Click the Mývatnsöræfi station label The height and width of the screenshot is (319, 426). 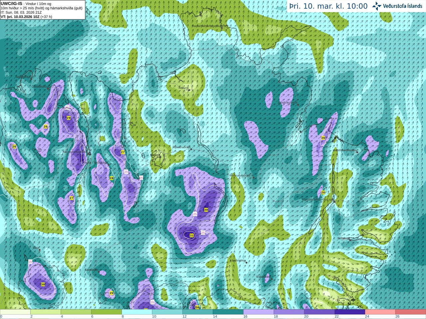[181, 147]
